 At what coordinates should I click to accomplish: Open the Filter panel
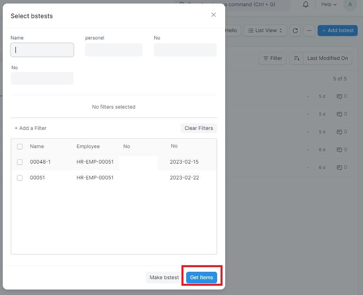pyautogui.click(x=272, y=58)
